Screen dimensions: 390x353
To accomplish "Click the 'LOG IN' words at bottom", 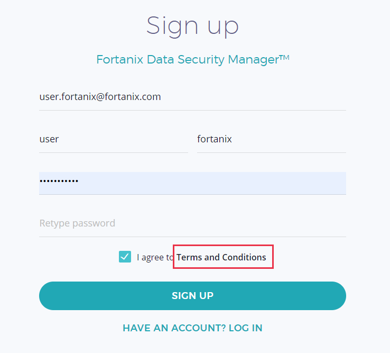I will 245,328.
